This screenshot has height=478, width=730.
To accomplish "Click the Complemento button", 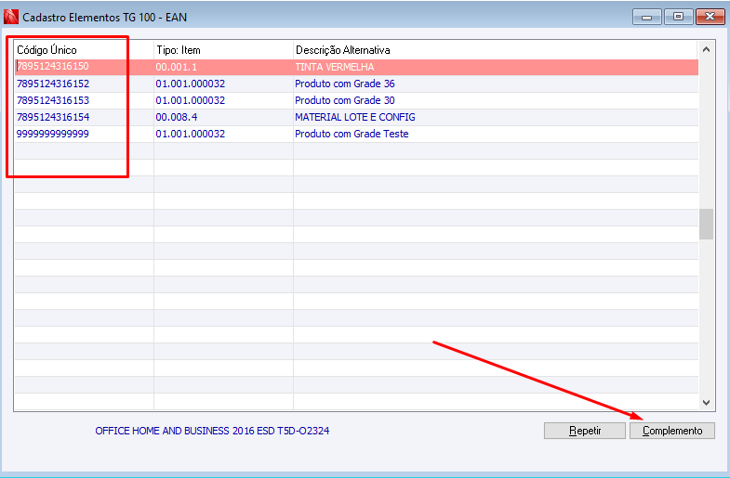I will click(x=671, y=431).
